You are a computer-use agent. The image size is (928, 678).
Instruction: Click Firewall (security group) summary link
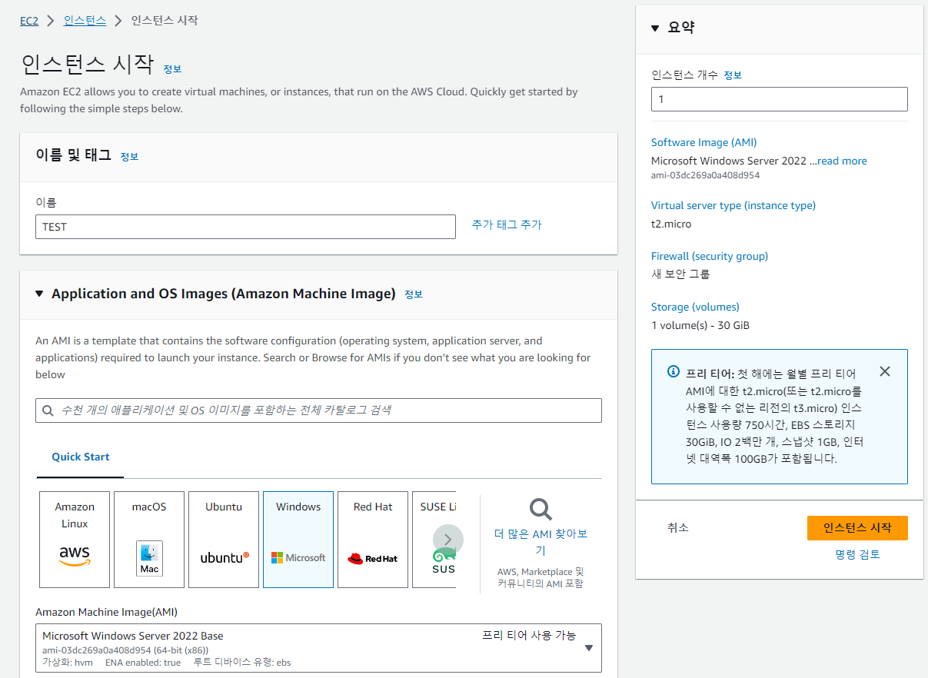710,256
